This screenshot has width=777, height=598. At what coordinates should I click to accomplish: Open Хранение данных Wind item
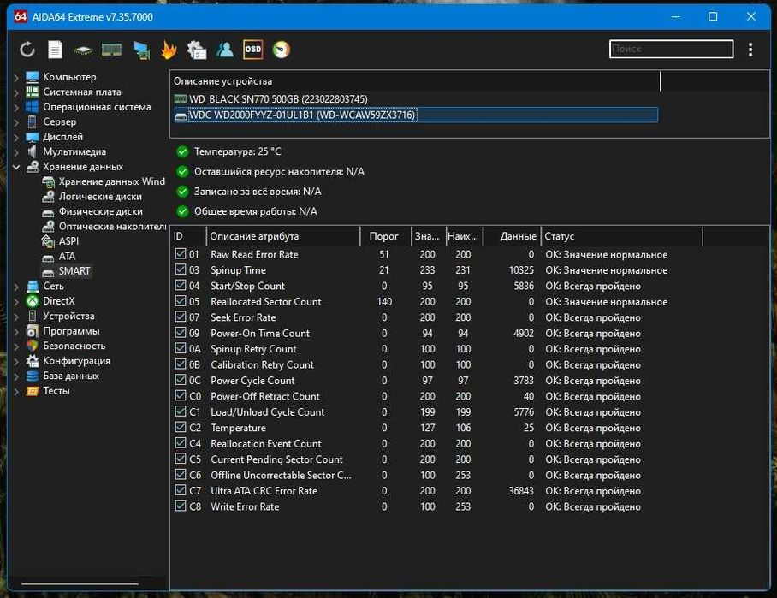click(104, 181)
